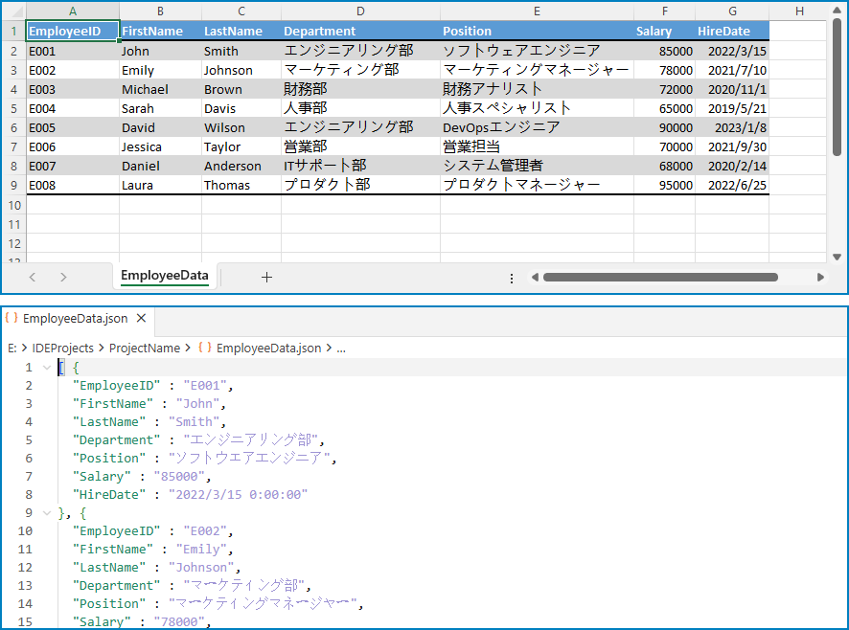Select column D header
Image resolution: width=849 pixels, height=630 pixels.
click(360, 11)
